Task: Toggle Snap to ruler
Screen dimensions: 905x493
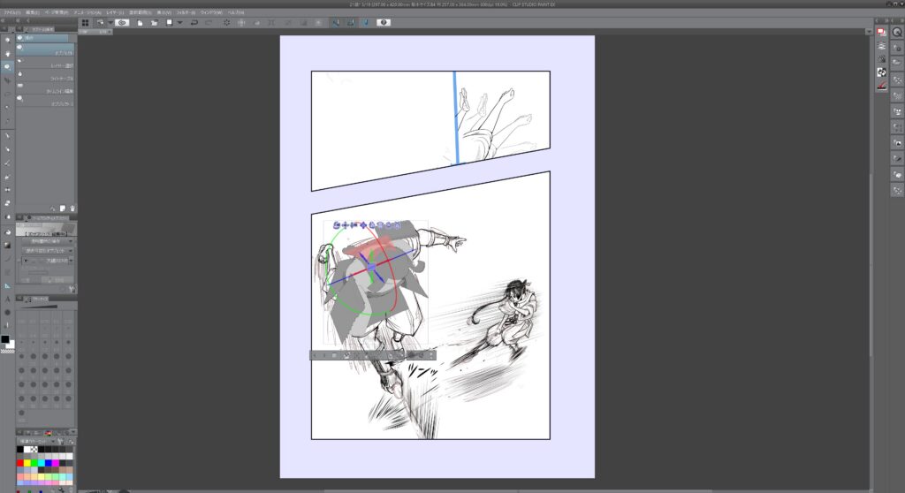Action: pyautogui.click(x=335, y=22)
